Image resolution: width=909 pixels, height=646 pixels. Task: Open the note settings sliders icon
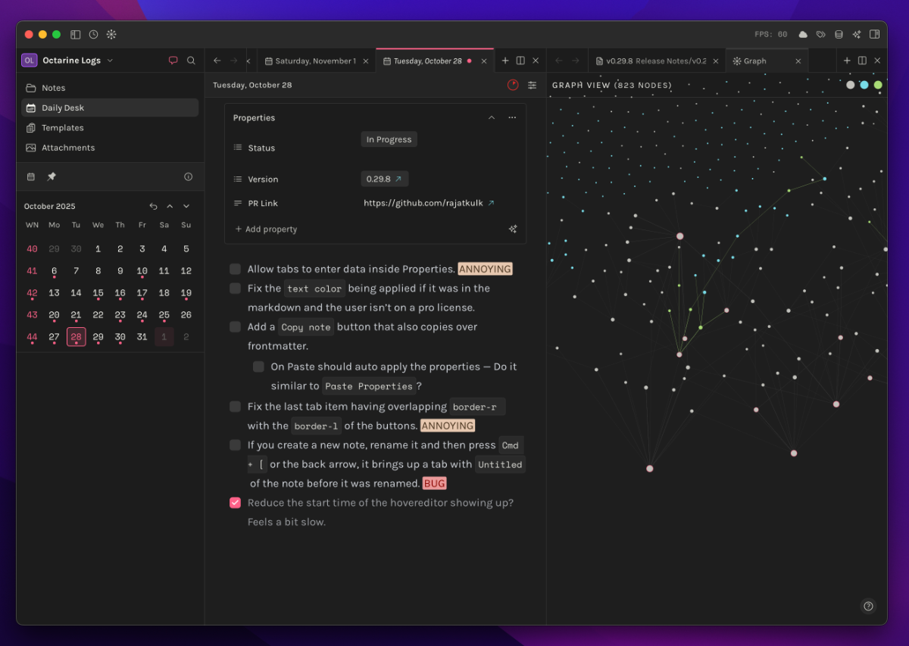[533, 85]
